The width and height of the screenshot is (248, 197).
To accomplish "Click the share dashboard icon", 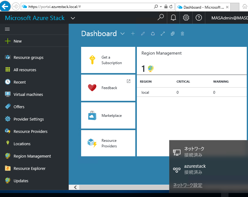I will [x=153, y=34].
